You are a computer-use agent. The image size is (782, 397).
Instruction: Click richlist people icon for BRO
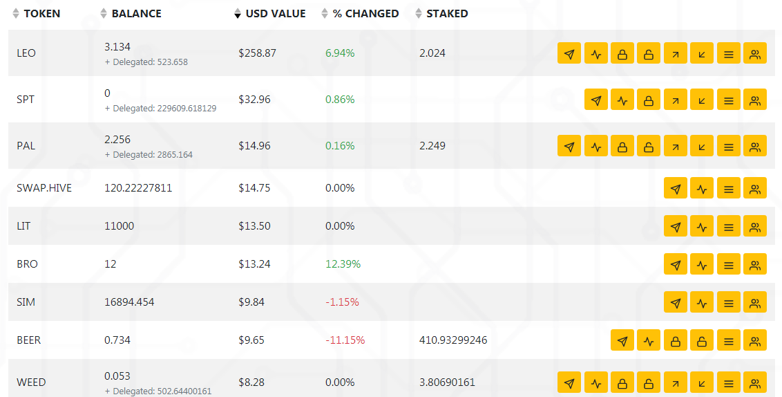(755, 264)
